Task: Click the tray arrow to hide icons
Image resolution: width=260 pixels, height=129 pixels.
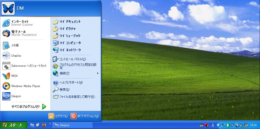Action: click(x=218, y=125)
